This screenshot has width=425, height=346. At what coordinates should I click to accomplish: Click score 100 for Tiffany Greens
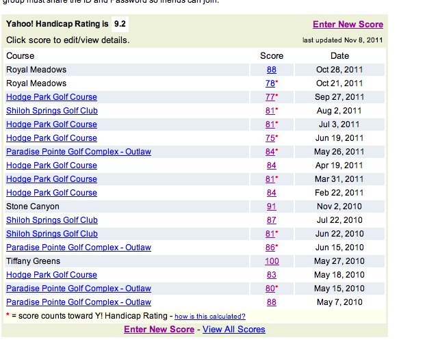(x=272, y=261)
